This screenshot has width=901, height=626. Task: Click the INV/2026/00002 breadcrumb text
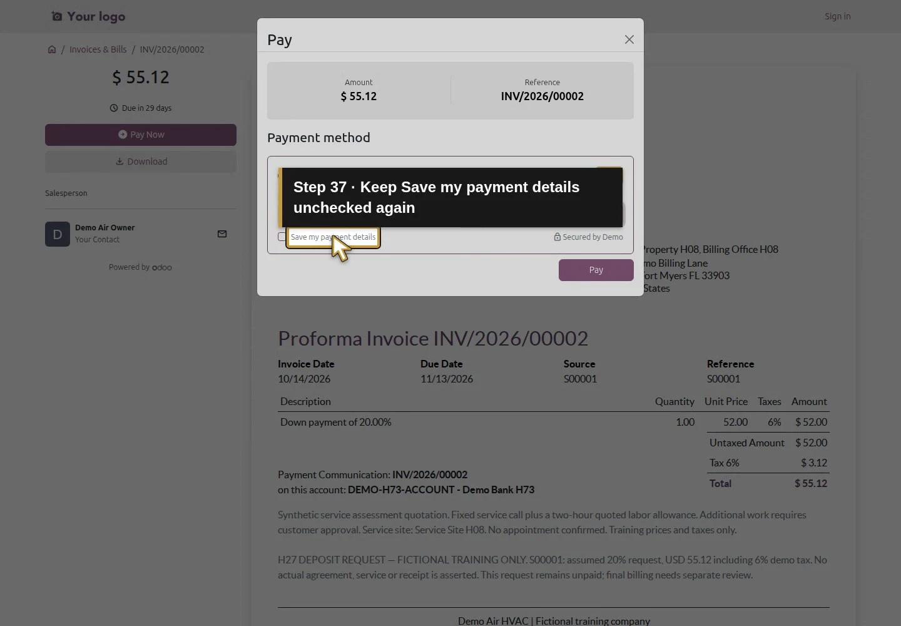click(x=172, y=49)
